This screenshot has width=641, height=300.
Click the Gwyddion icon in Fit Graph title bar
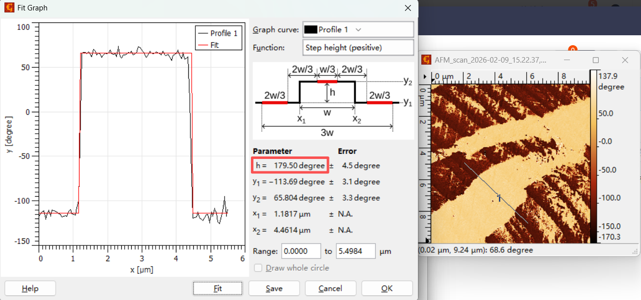pos(9,8)
